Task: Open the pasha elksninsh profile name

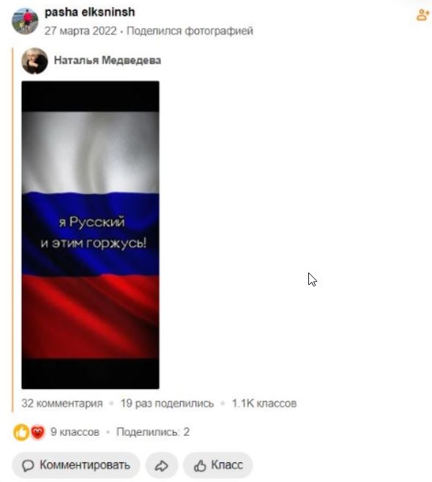Action: (90, 12)
